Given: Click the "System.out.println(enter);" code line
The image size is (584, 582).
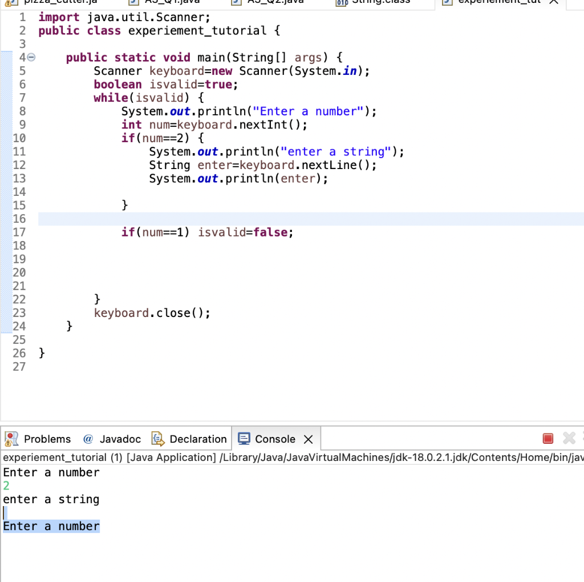Looking at the screenshot, I should pos(238,178).
